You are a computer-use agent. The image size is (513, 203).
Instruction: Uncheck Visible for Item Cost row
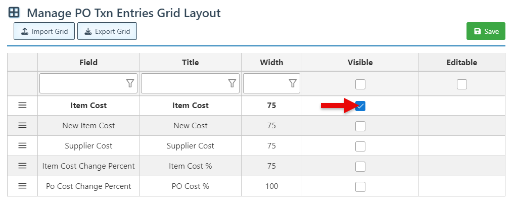pos(360,106)
